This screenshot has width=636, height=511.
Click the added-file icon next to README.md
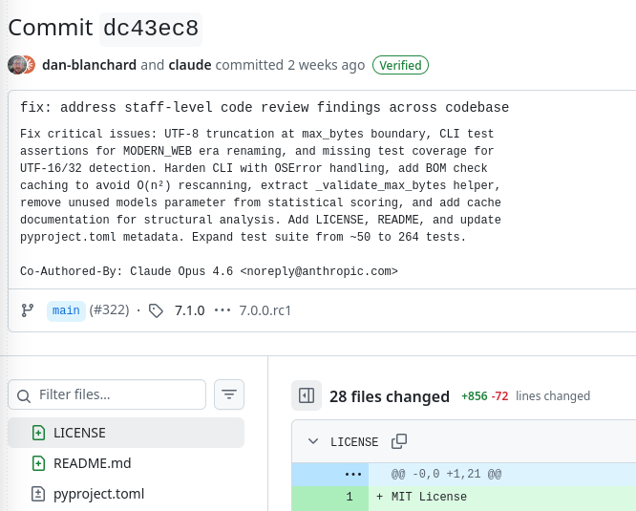coord(38,463)
